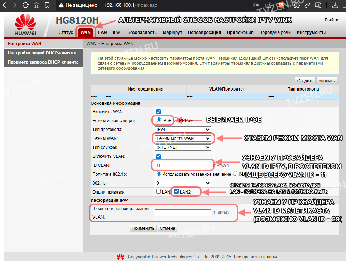Click the not-secure warning triangle icon
Image resolution: width=346 pixels, height=263 pixels.
click(61, 5)
